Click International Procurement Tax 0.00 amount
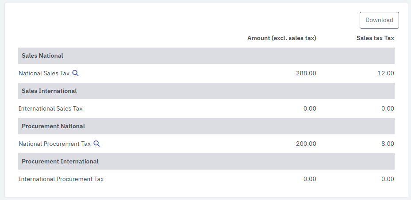Screen dimensions: 411x200 click(310, 179)
